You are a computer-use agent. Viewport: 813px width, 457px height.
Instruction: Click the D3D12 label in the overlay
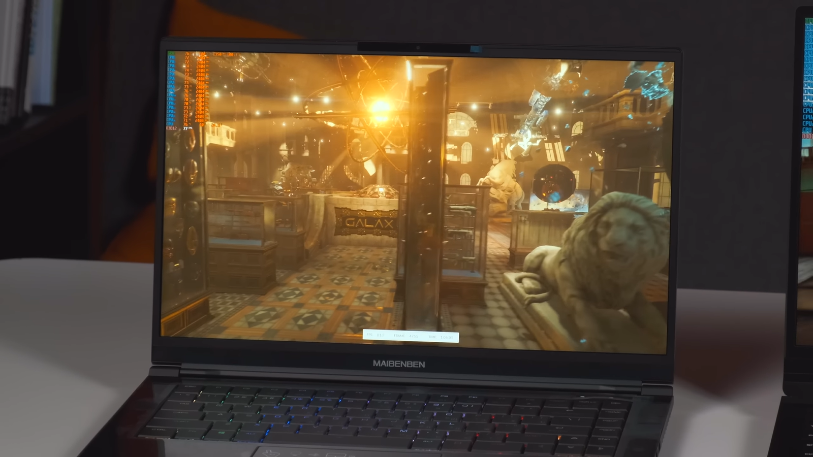point(172,128)
